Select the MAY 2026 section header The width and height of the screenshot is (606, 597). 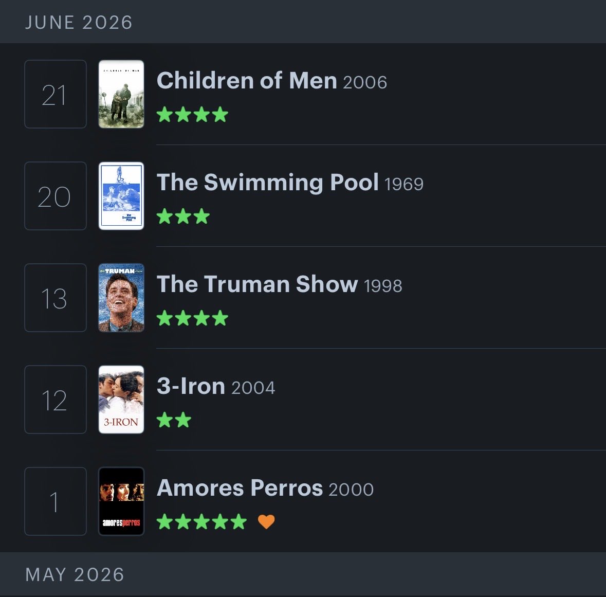point(303,574)
